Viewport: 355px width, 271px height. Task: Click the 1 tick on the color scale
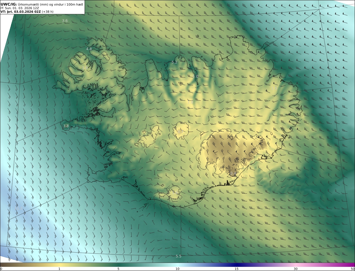(59, 269)
